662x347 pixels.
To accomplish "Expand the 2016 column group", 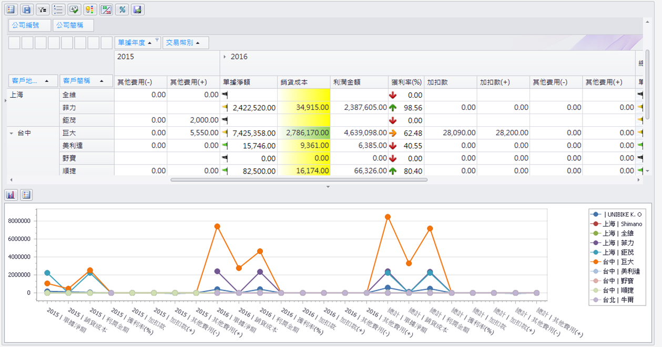I will pyautogui.click(x=225, y=57).
